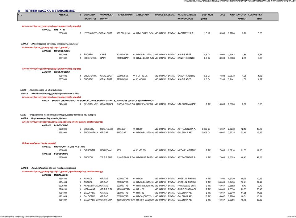This screenshot has width=296, height=218.
Task: Click product code 2357001
Action: (63, 80)
